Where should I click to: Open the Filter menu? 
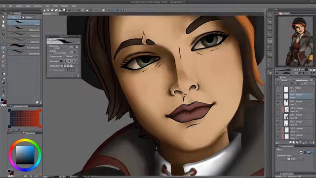pos(55,6)
